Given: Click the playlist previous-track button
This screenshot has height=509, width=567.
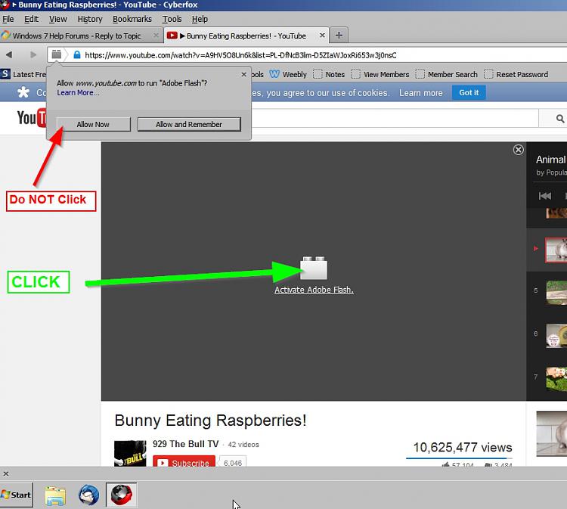Looking at the screenshot, I should tap(545, 196).
